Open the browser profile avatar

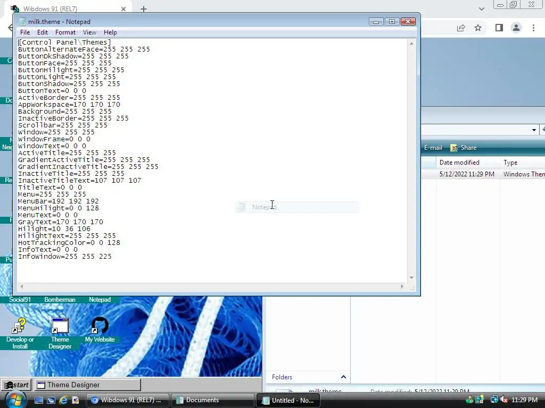click(516, 28)
